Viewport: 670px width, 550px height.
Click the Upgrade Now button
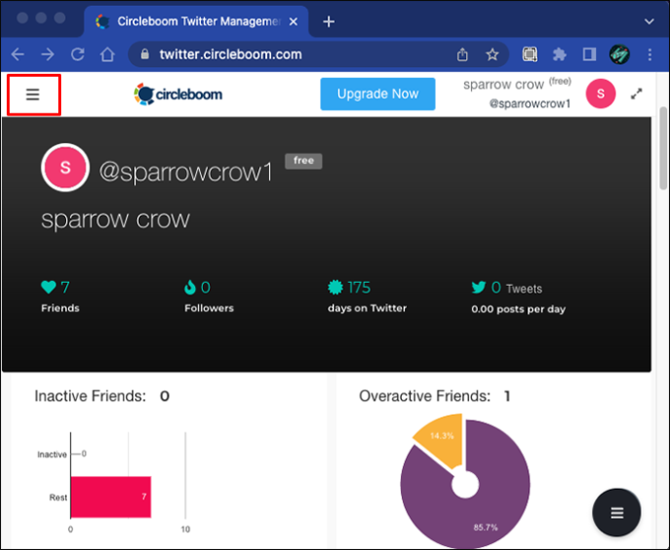pyautogui.click(x=378, y=94)
